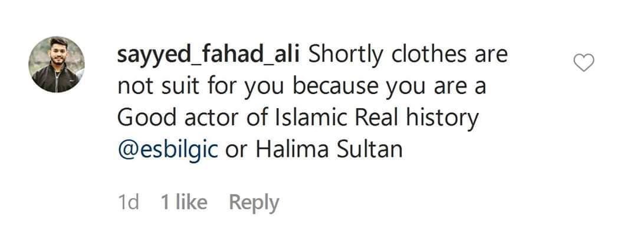The image size is (637, 237).
Task: Like the comment with the heart icon
Action: (x=583, y=63)
